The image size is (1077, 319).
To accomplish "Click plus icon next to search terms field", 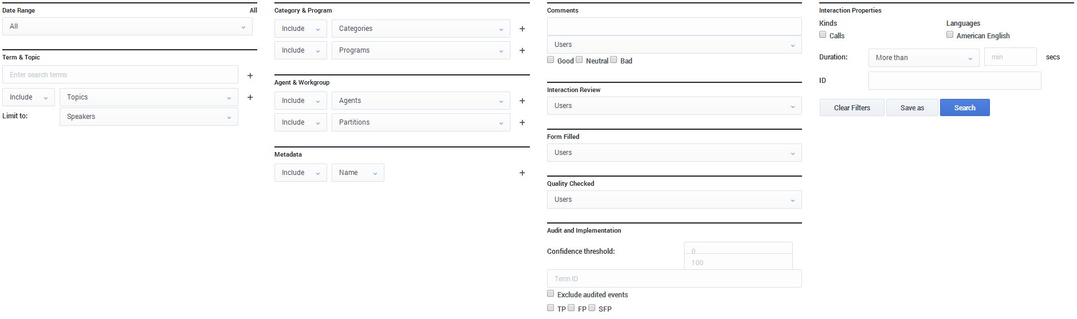I will pyautogui.click(x=250, y=75).
